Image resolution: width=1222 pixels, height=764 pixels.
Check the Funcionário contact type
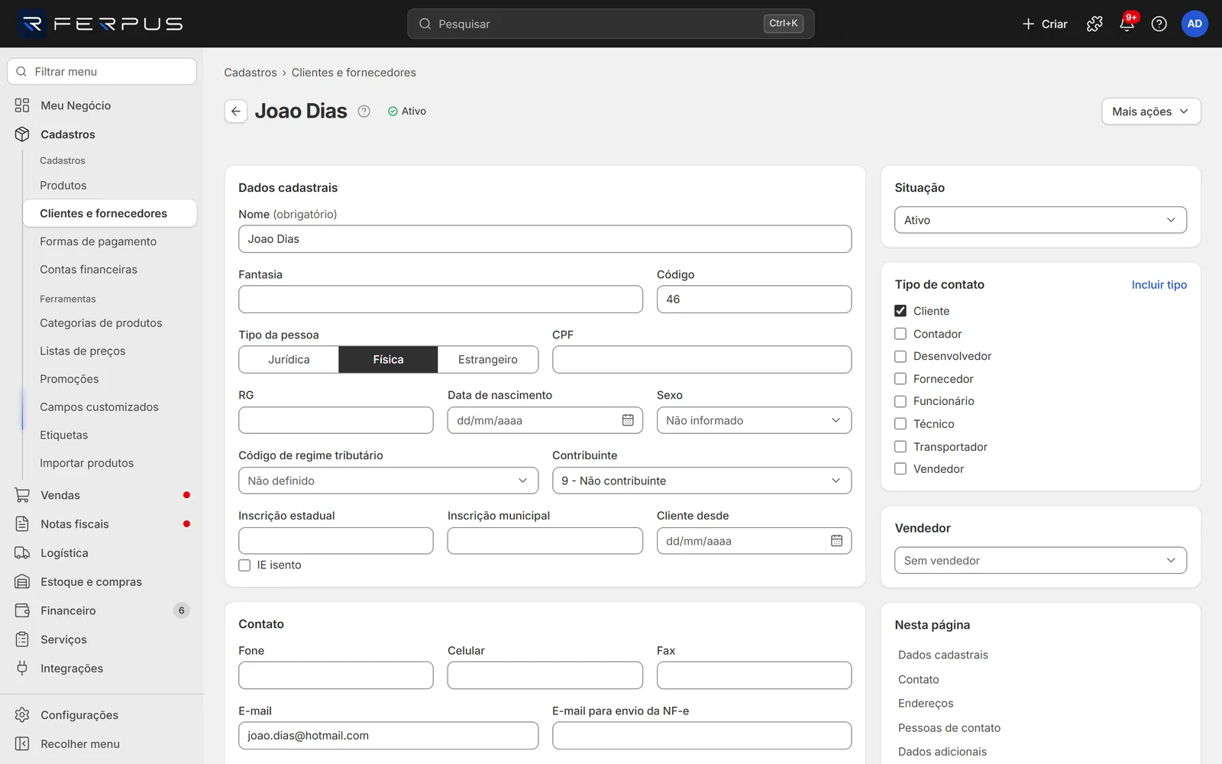point(900,401)
